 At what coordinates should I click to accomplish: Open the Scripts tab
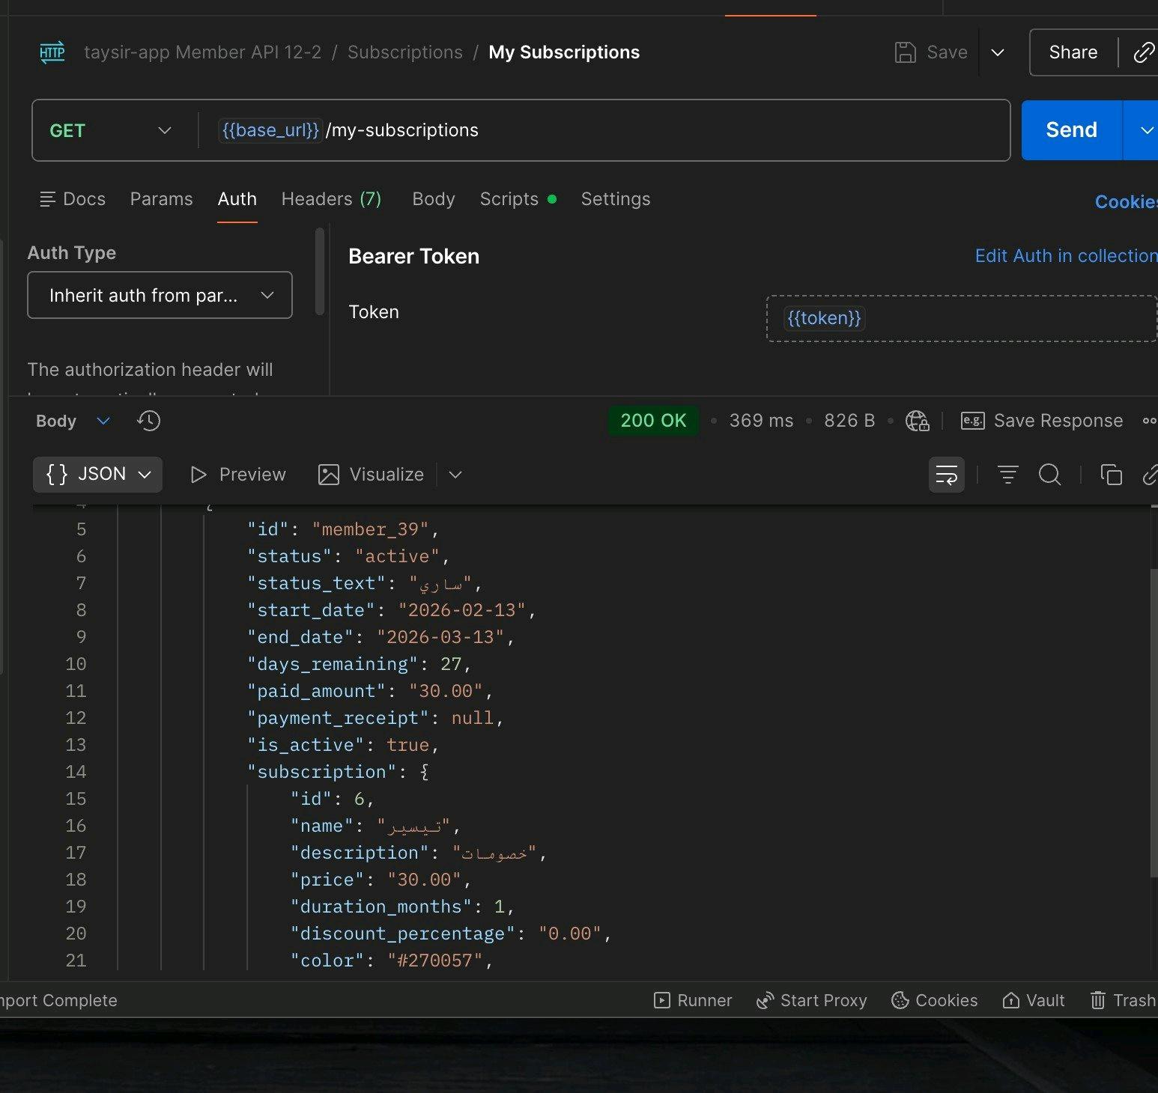(509, 199)
